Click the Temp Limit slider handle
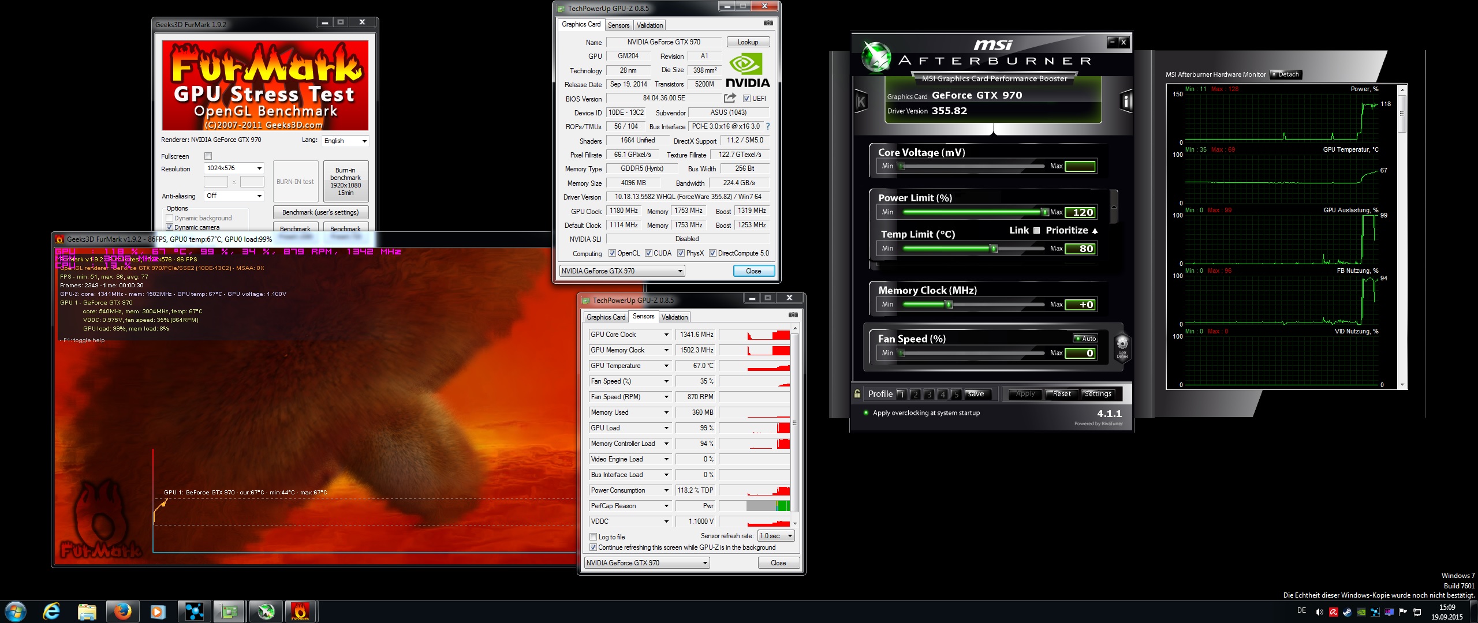Viewport: 1478px width, 623px height. (x=994, y=249)
